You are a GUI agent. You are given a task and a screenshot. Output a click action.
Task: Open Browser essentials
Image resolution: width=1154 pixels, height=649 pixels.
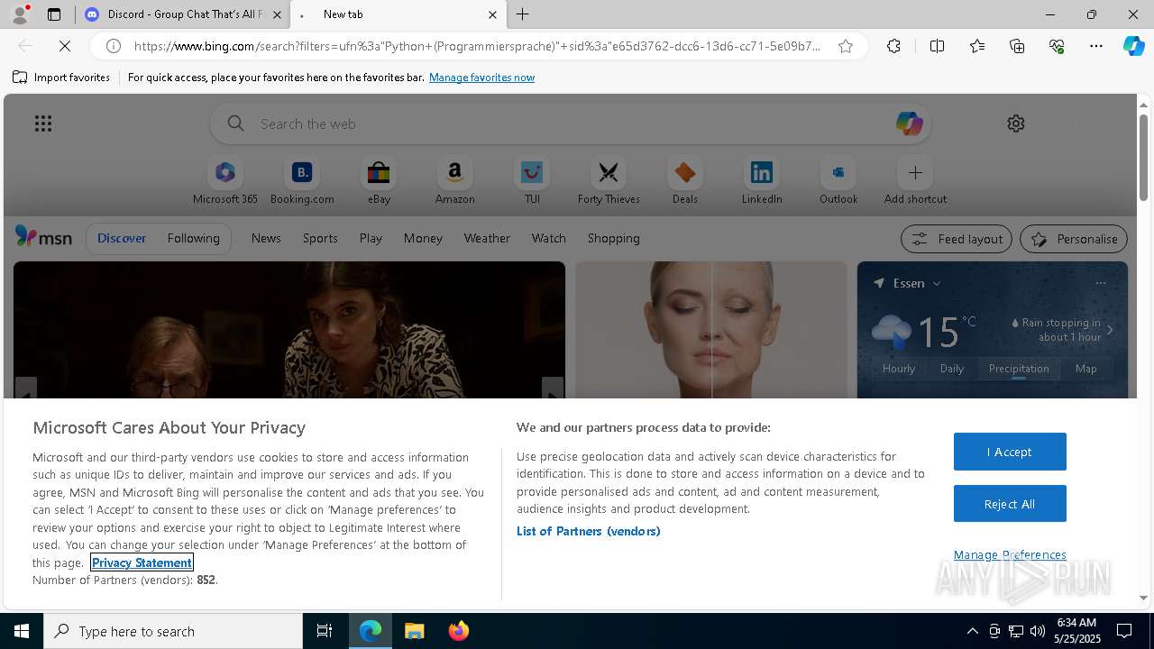(1057, 46)
